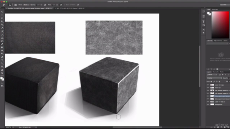Click pressure-for-size icon at options bar end
The height and width of the screenshot is (129, 230).
(x=78, y=5)
